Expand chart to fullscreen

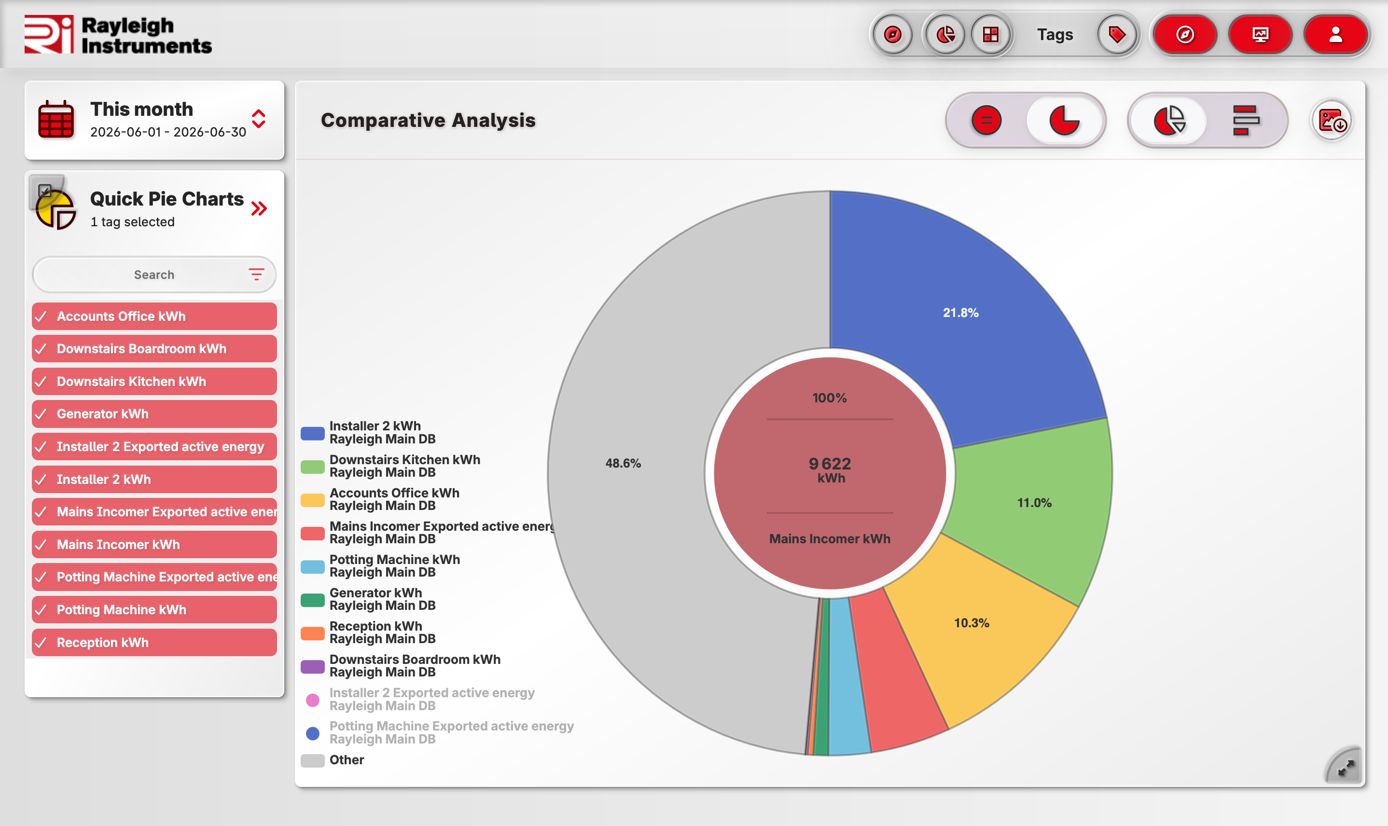[x=1345, y=768]
